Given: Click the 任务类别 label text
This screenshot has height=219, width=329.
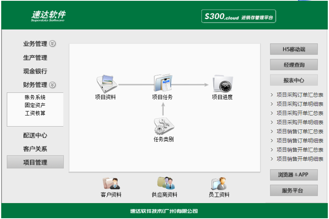Looking at the screenshot, I should pyautogui.click(x=164, y=139).
